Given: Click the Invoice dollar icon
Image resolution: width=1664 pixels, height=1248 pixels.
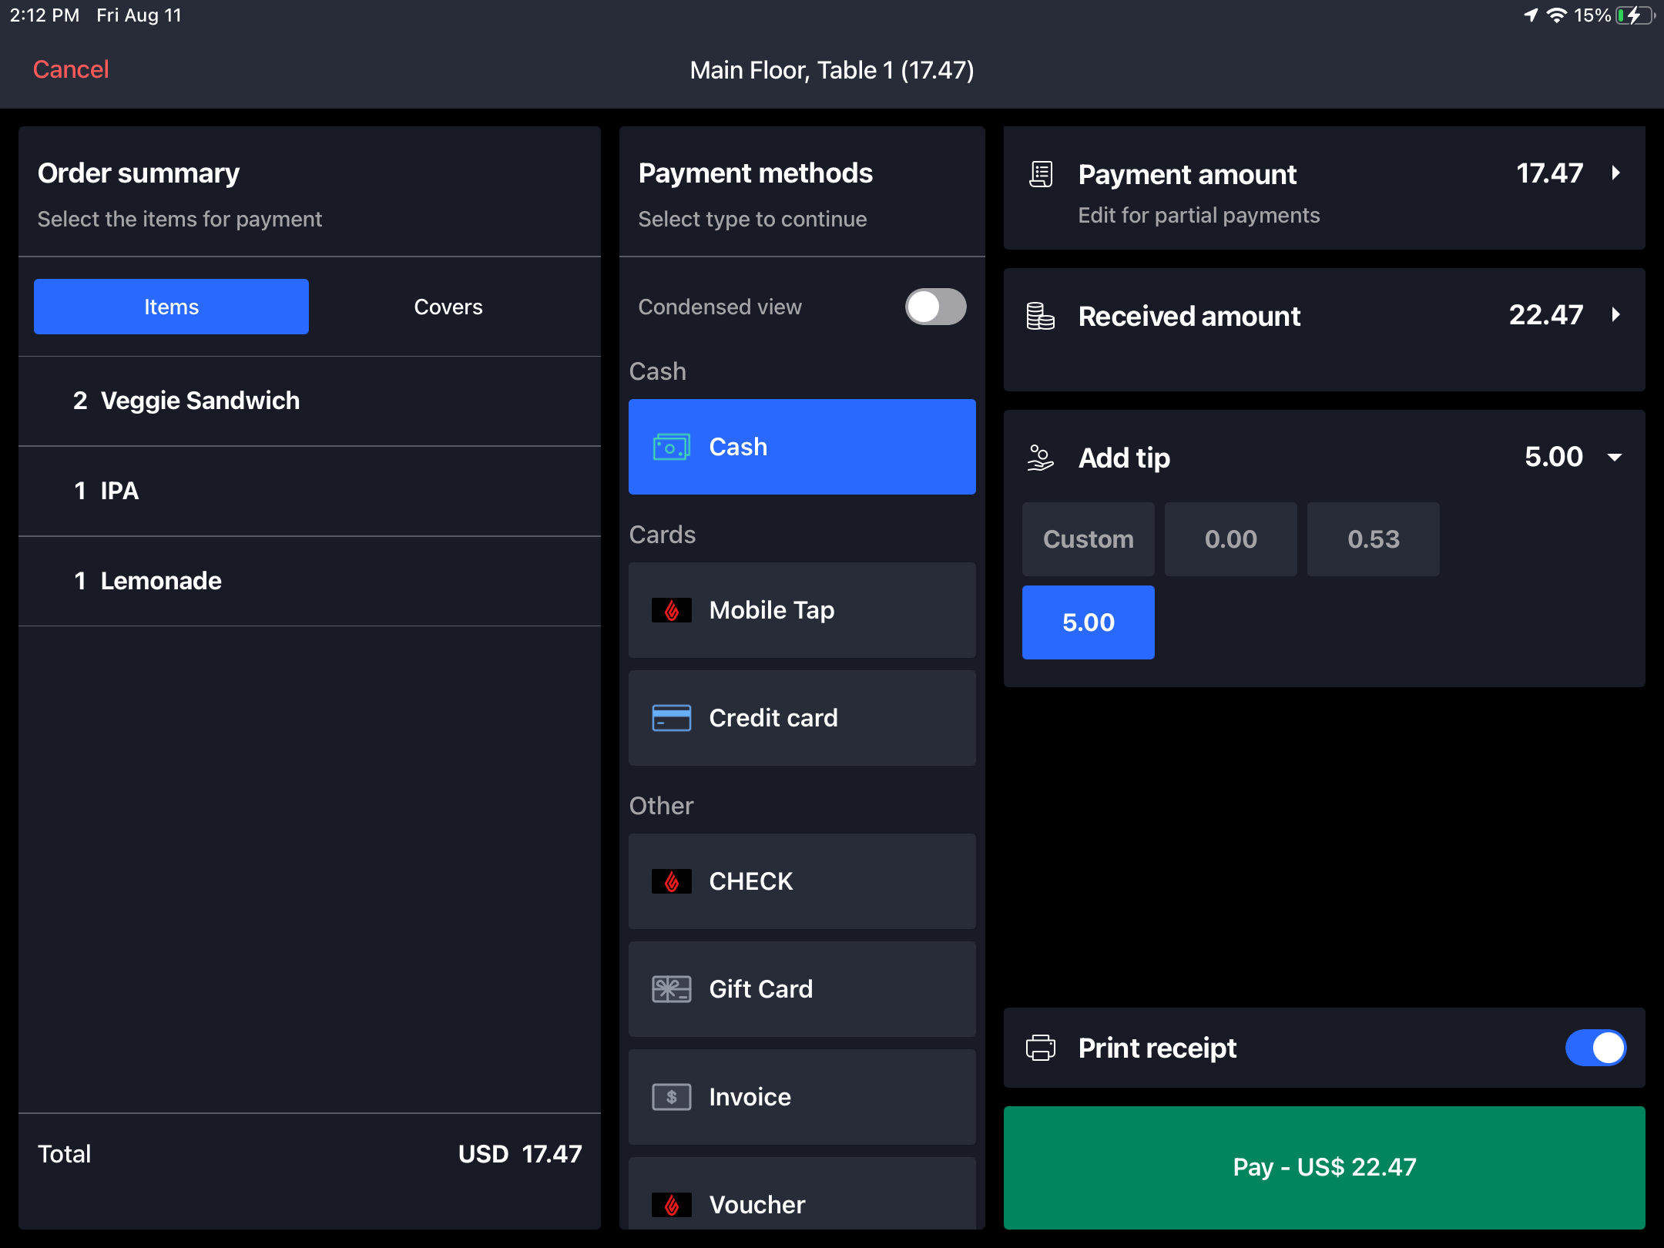Looking at the screenshot, I should pos(671,1097).
